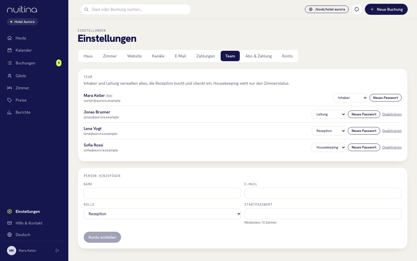Click the Preise tag icon

10,100
